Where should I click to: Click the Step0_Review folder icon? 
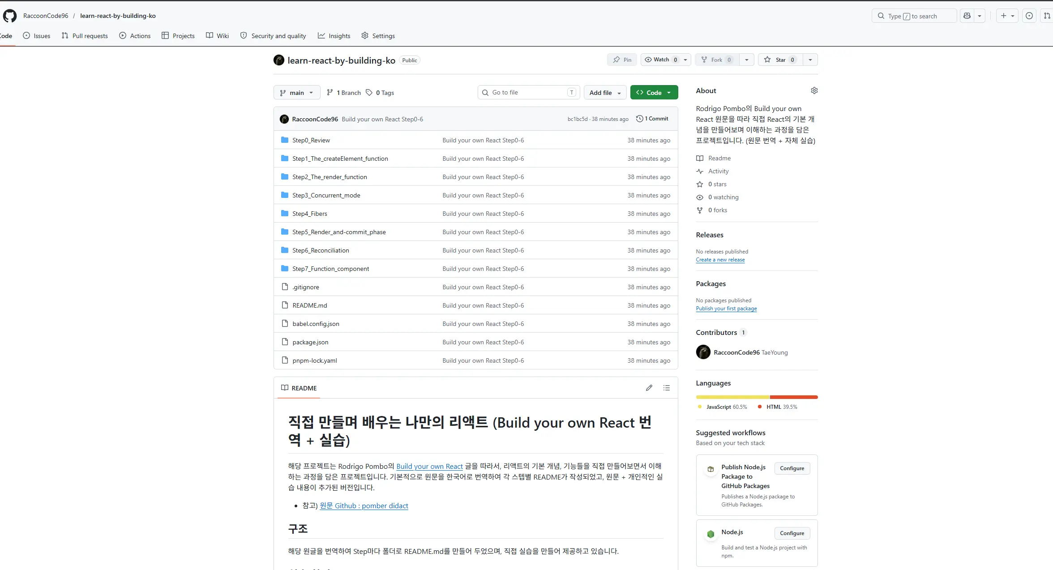(285, 140)
